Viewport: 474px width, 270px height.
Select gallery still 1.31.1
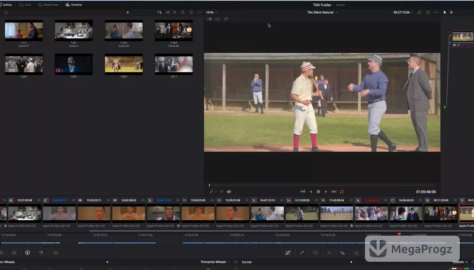click(174, 65)
